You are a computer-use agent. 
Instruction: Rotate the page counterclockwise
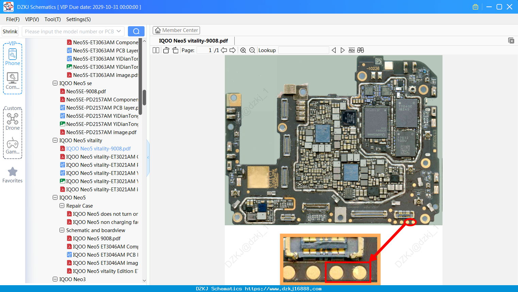click(166, 50)
